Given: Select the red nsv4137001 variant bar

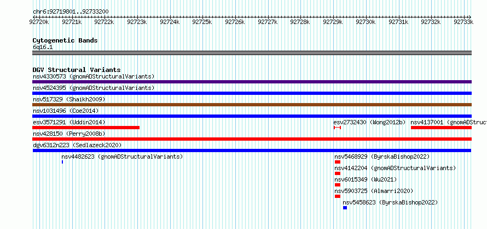Looking at the screenshot, I should click(x=442, y=128).
